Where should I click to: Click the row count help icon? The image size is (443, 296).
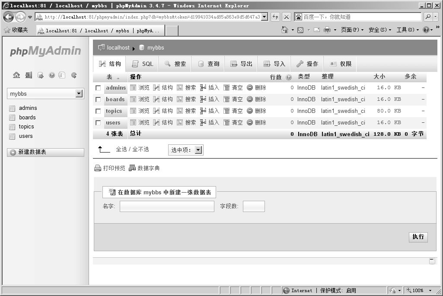[x=289, y=77]
